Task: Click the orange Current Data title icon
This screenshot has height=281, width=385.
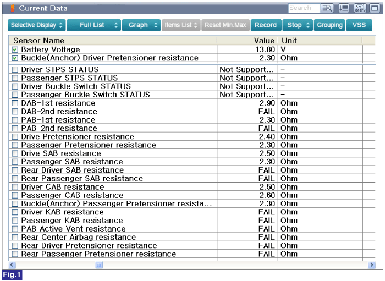Action: pos(13,8)
